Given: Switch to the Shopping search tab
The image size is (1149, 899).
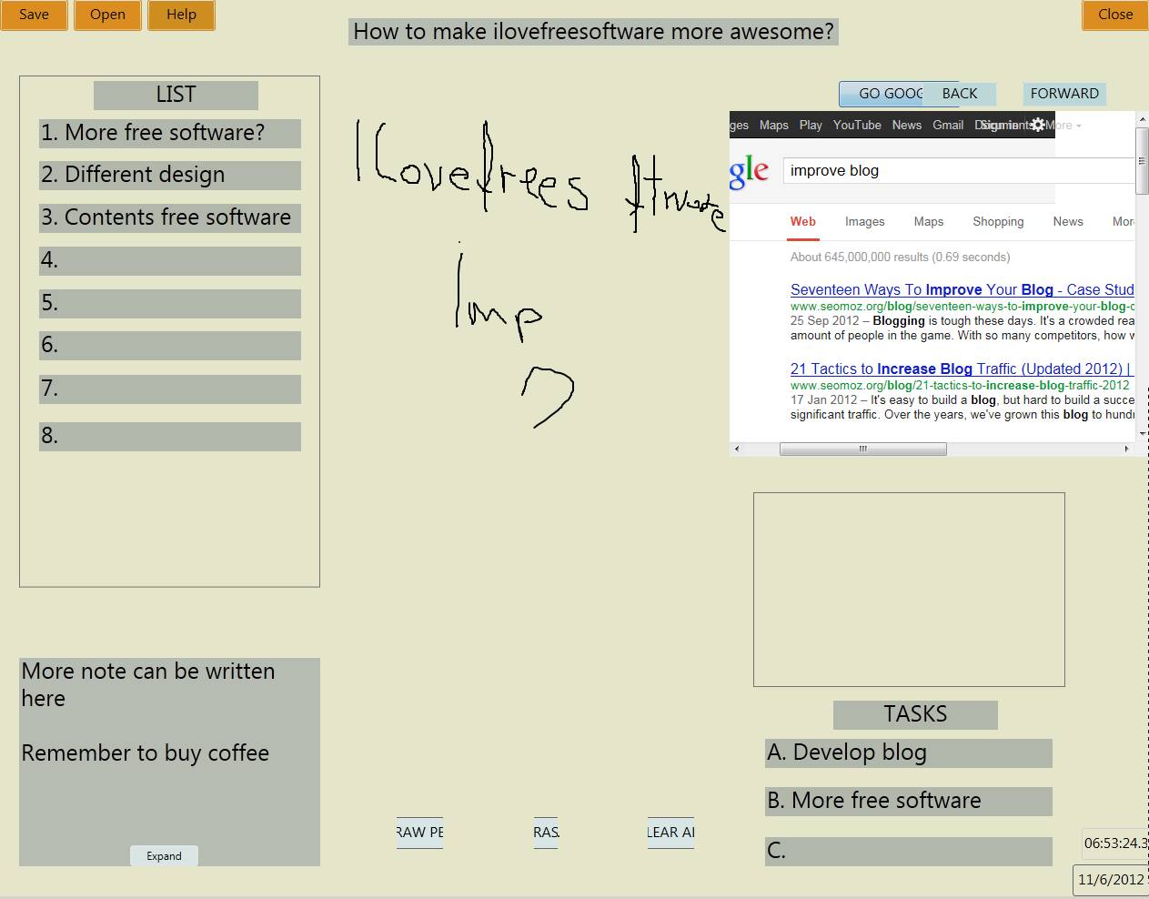Looking at the screenshot, I should [x=998, y=221].
